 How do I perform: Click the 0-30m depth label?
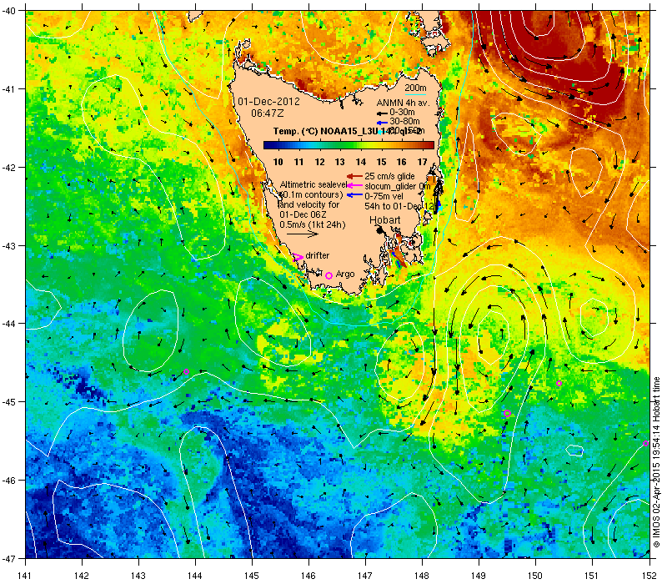coord(402,113)
